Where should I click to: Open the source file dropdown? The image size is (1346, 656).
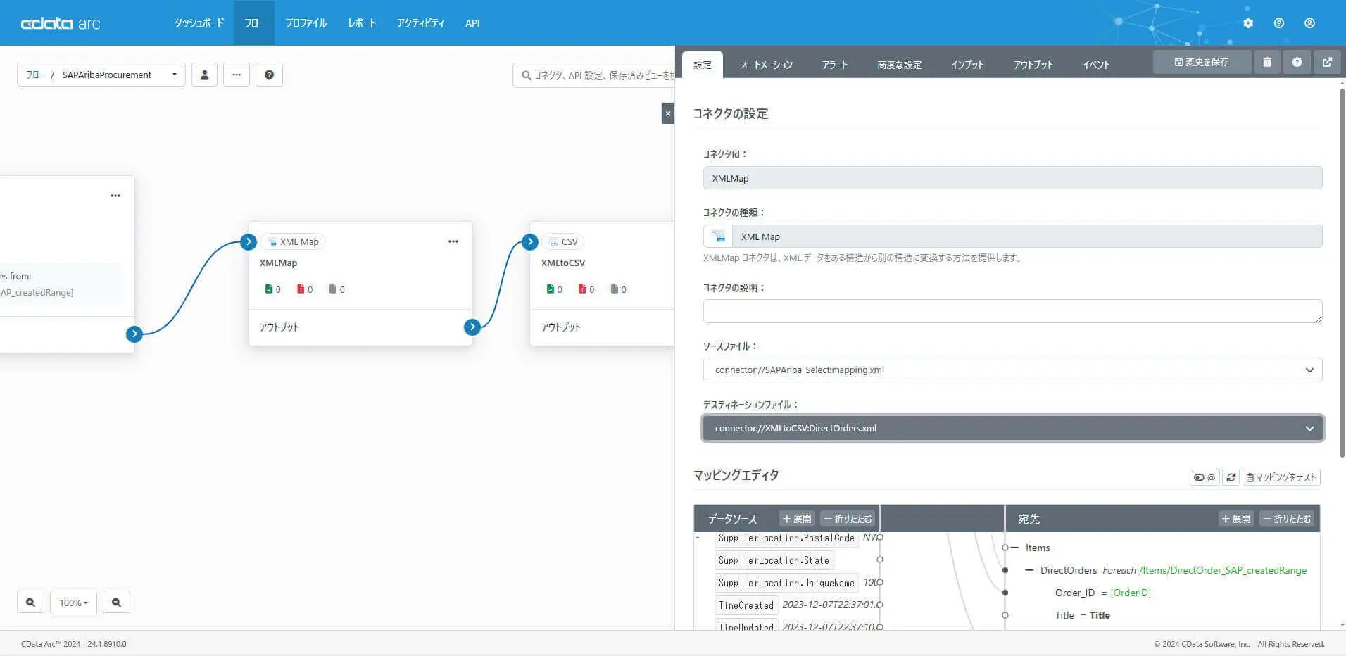[1012, 370]
